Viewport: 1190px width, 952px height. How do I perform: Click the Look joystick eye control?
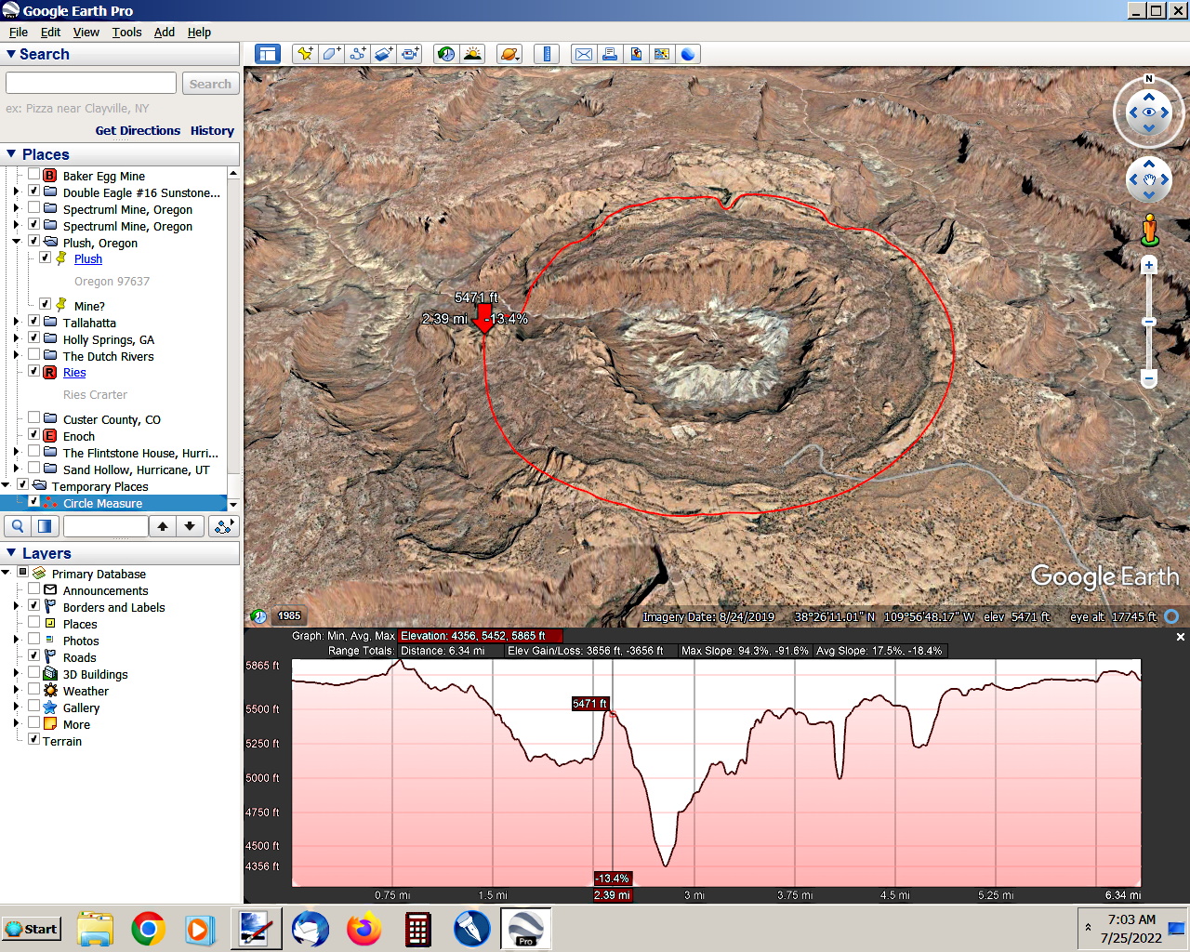coord(1149,112)
